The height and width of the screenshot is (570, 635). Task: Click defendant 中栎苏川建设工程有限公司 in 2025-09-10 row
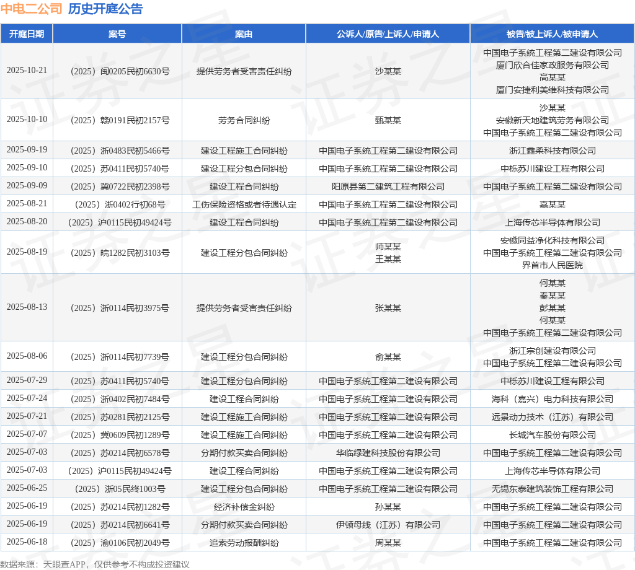[553, 169]
